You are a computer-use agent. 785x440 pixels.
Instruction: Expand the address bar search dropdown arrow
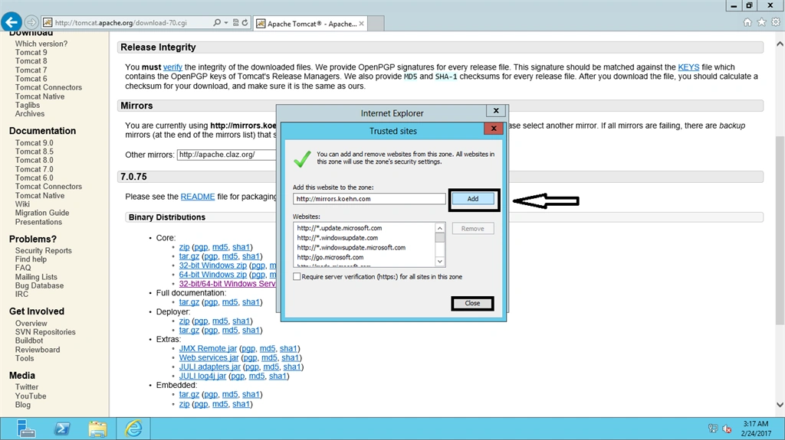point(226,22)
